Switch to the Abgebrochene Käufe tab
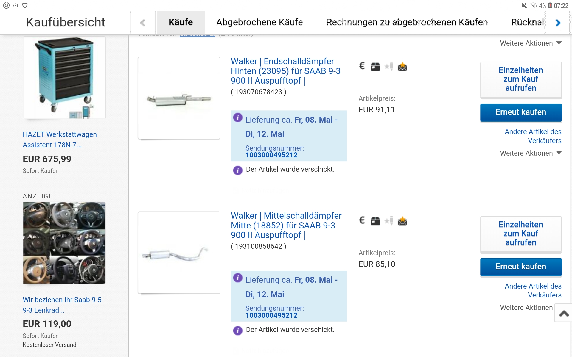The height and width of the screenshot is (357, 572). [259, 22]
